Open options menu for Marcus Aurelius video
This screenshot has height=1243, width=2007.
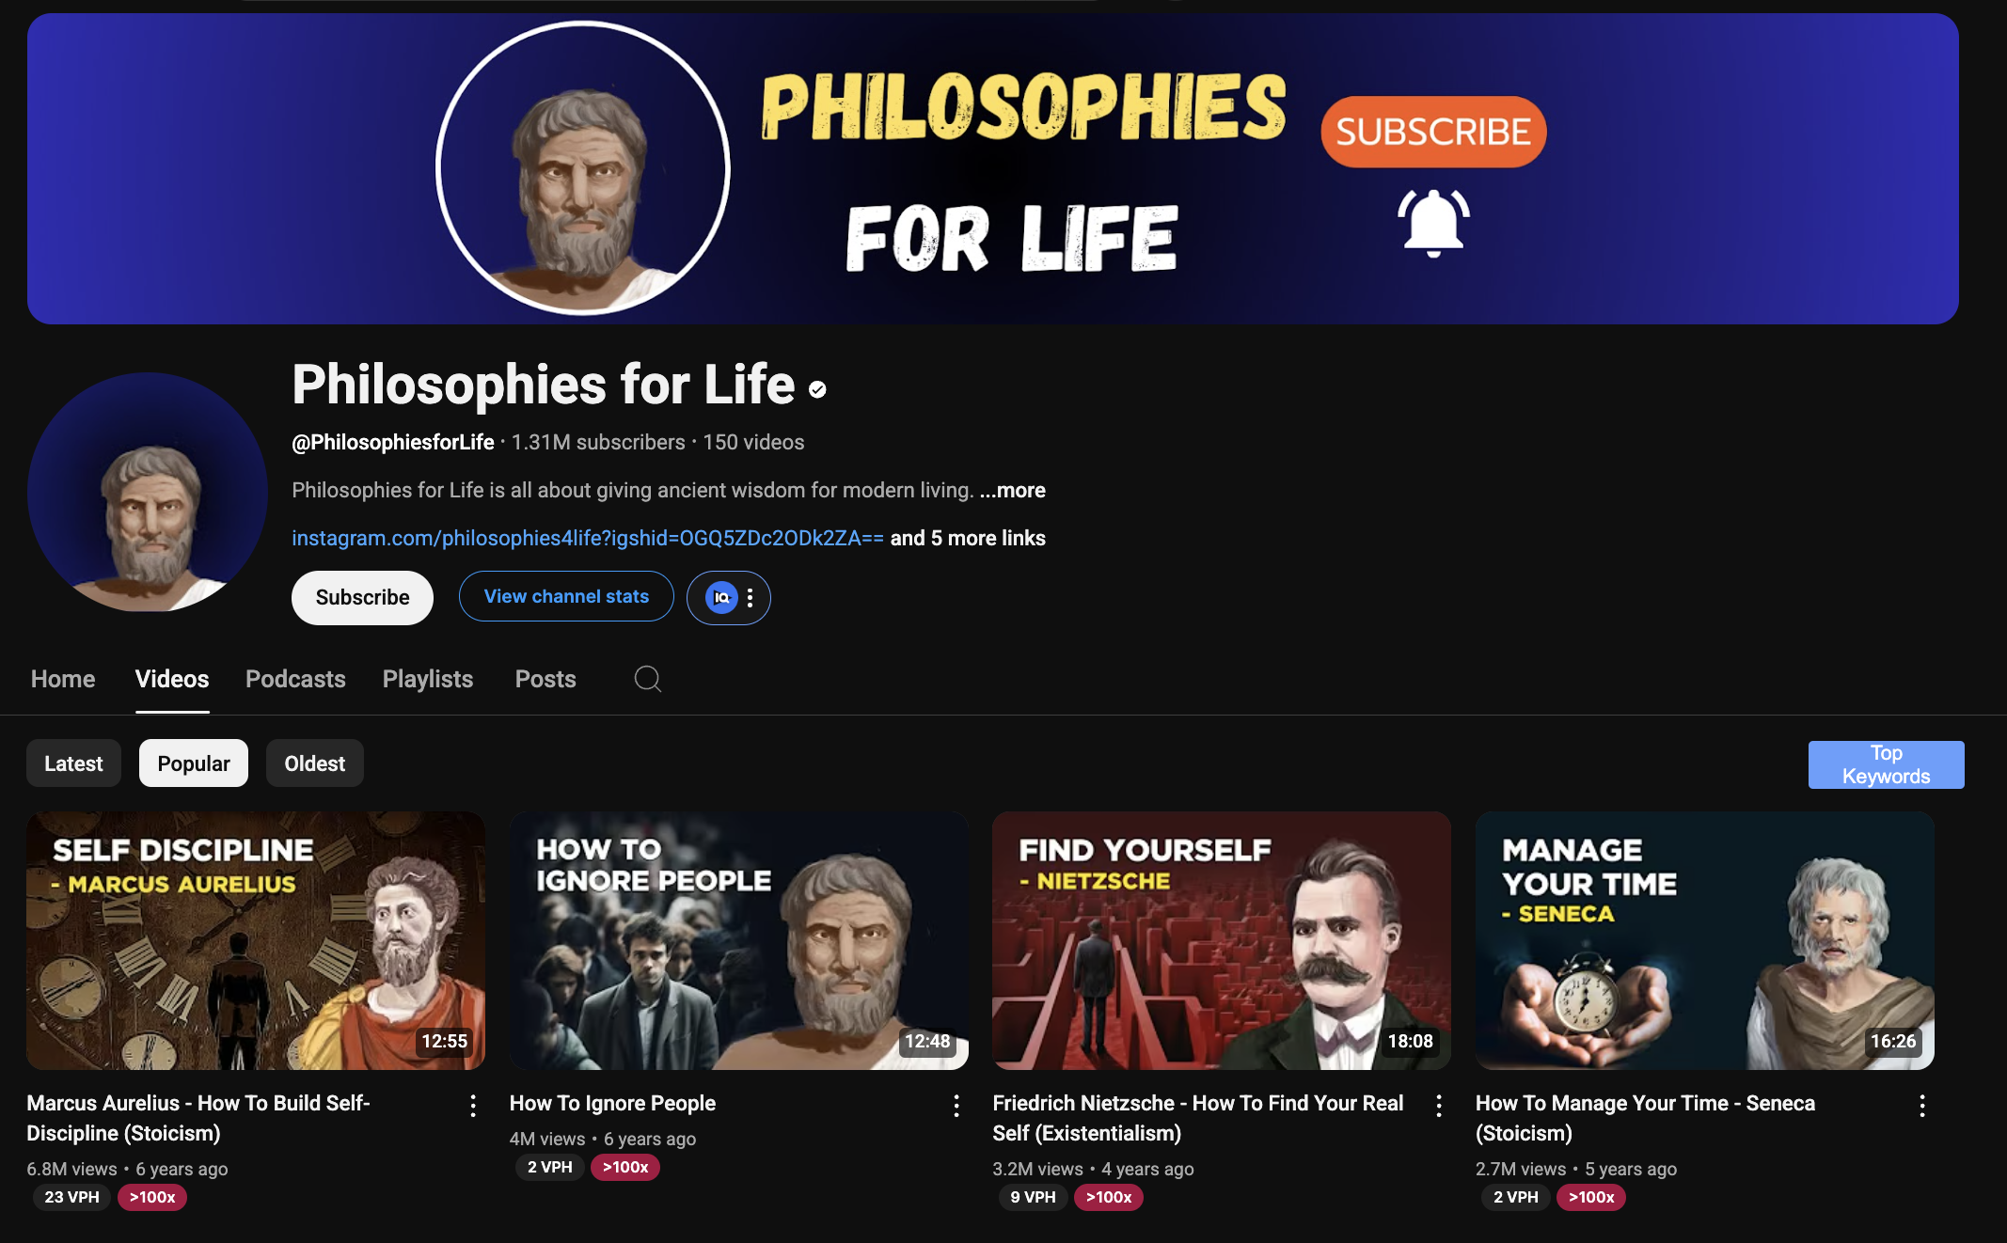(473, 1106)
